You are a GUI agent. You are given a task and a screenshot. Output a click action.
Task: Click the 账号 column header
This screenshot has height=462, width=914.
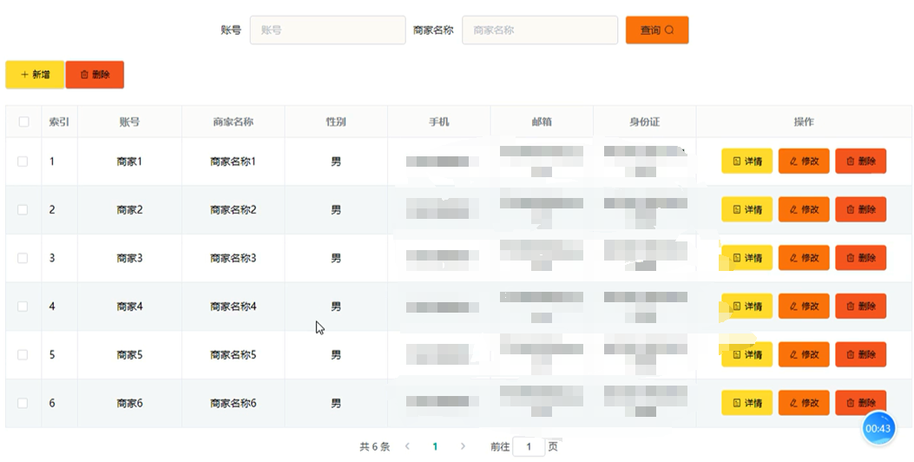[129, 122]
